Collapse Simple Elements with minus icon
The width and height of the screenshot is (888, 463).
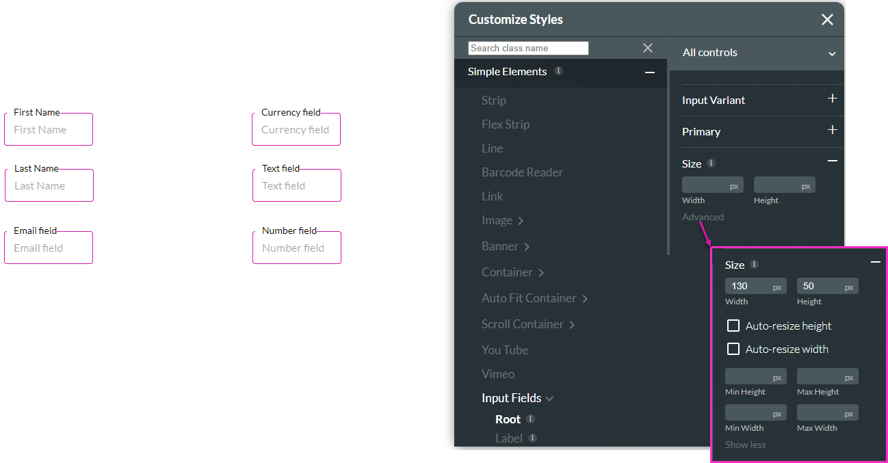[649, 72]
